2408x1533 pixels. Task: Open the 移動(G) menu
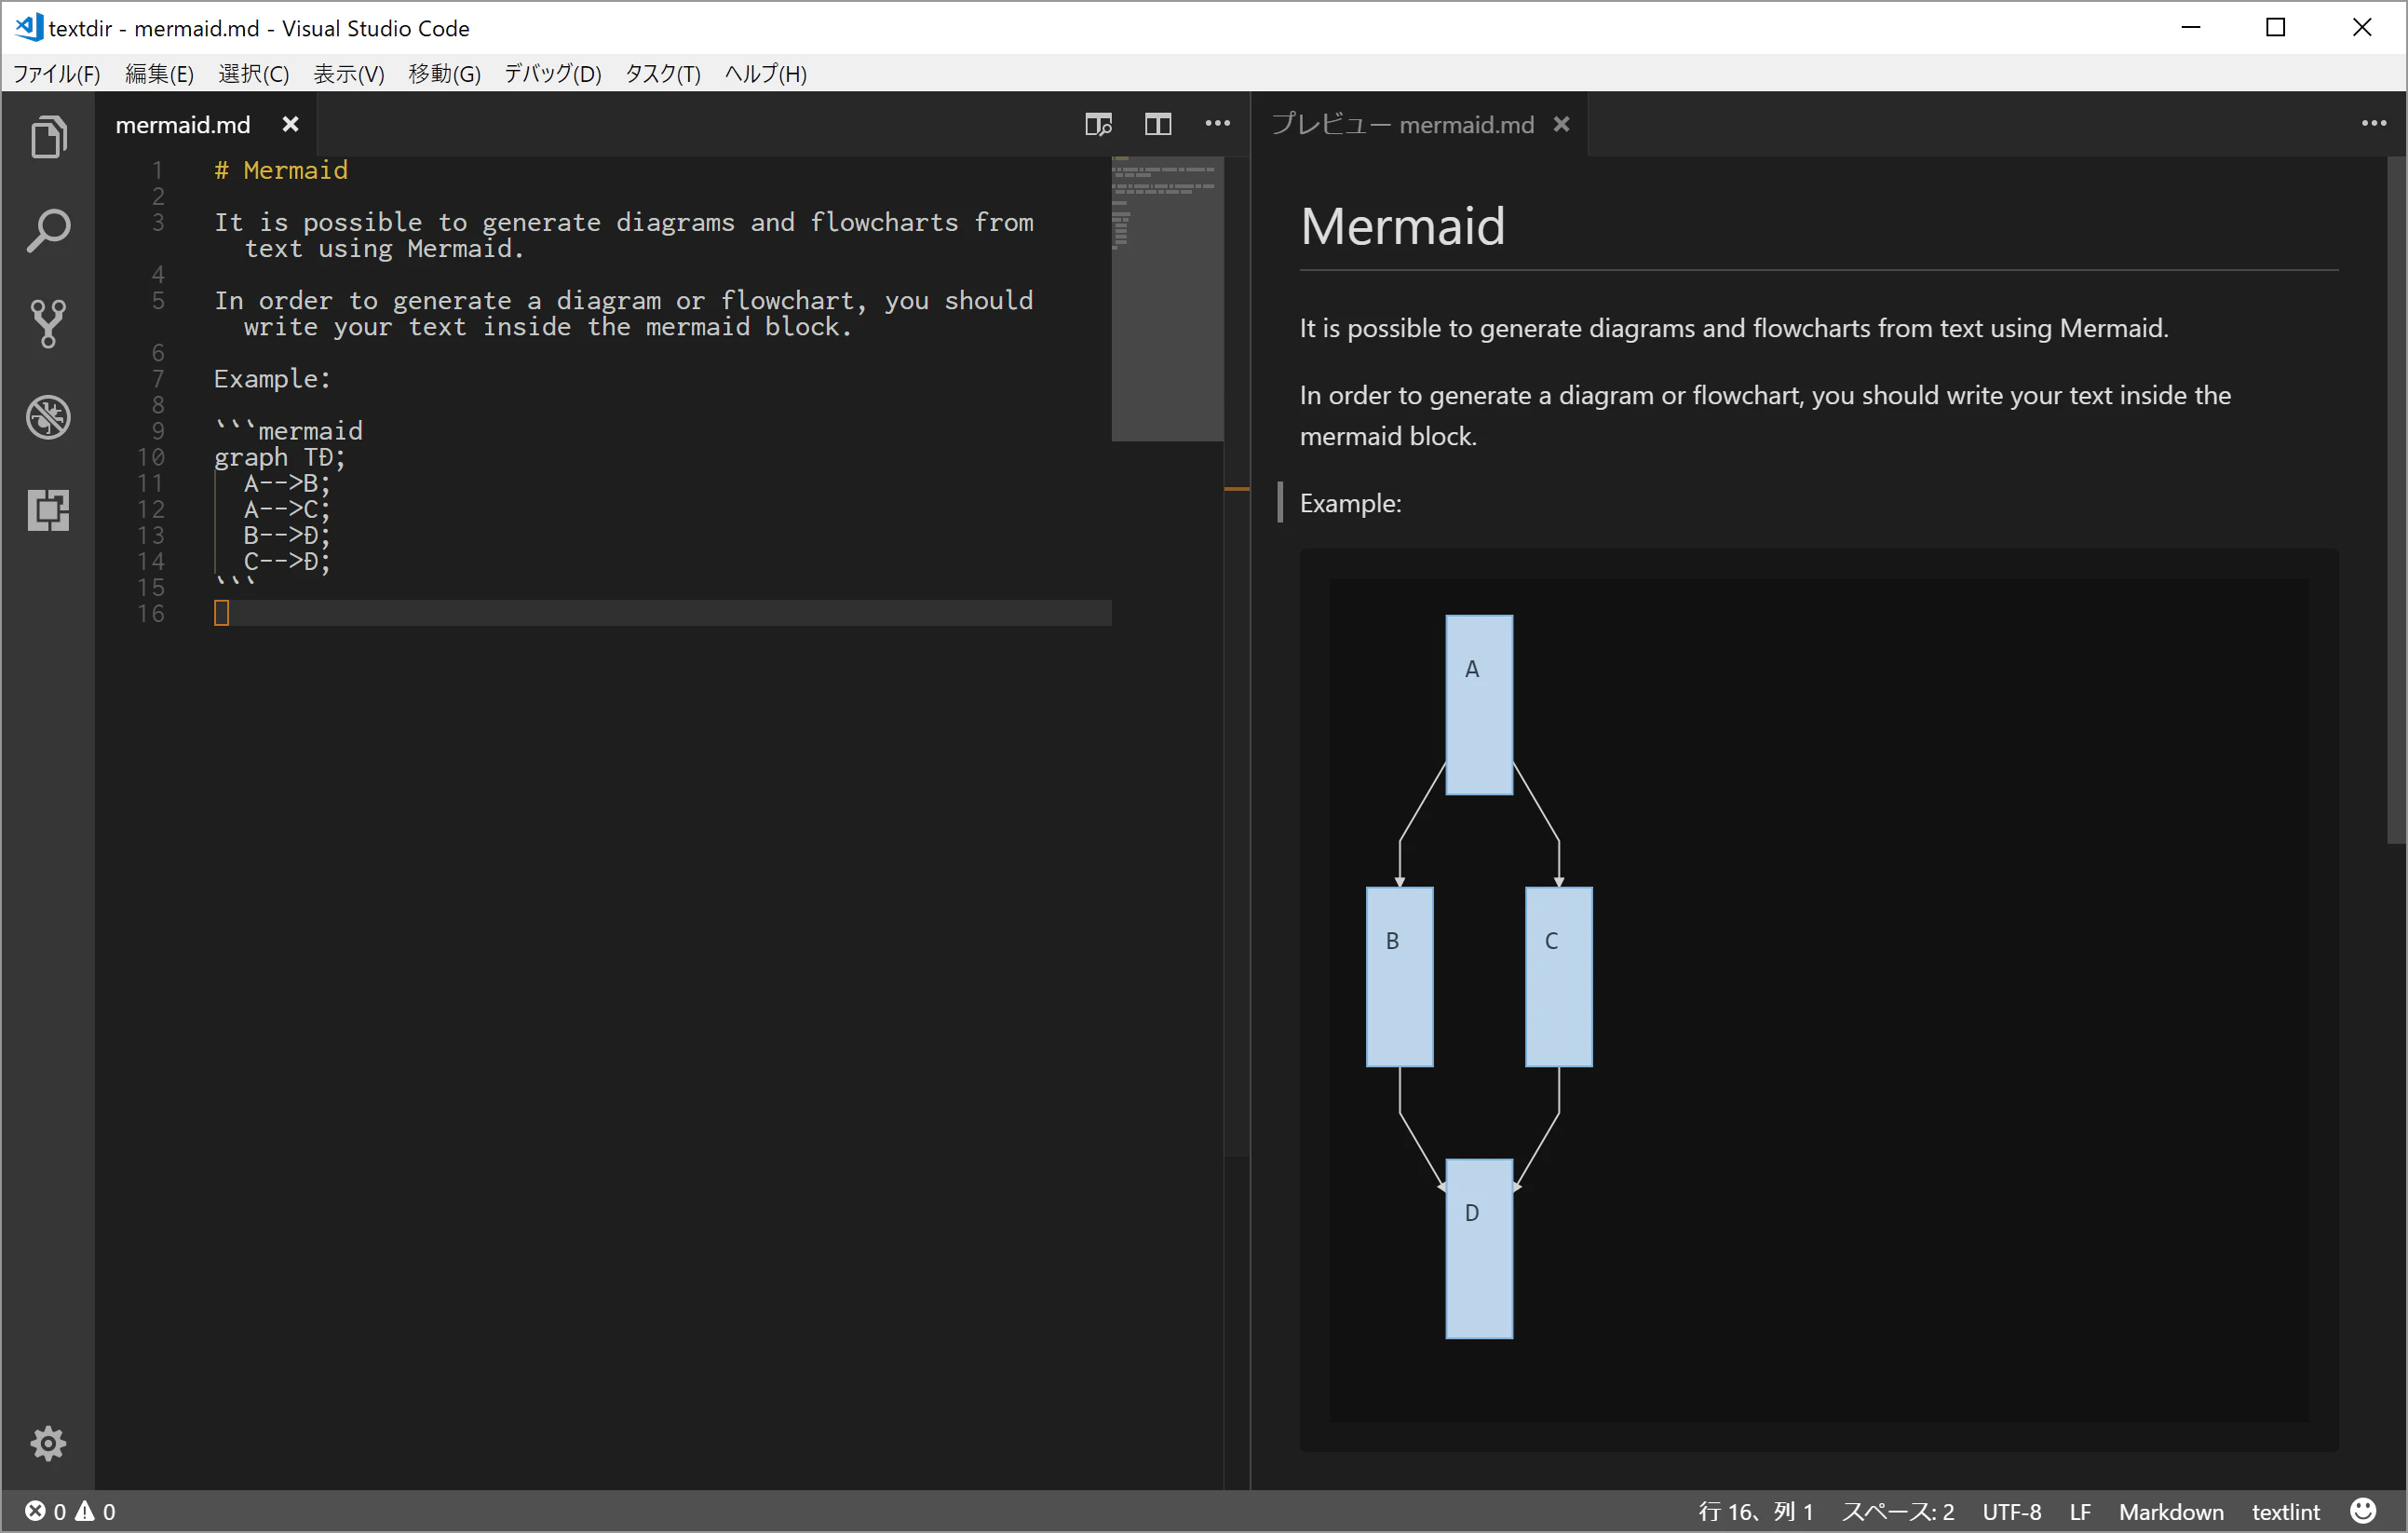click(x=445, y=74)
